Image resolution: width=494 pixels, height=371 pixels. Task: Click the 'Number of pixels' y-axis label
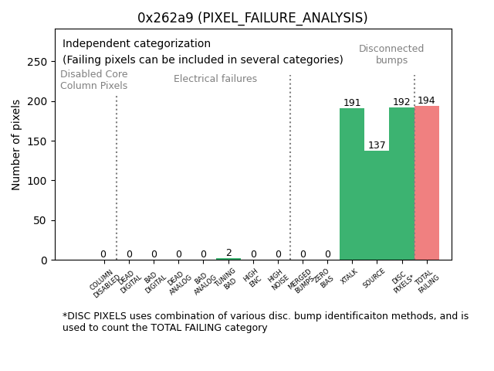[x=17, y=145]
